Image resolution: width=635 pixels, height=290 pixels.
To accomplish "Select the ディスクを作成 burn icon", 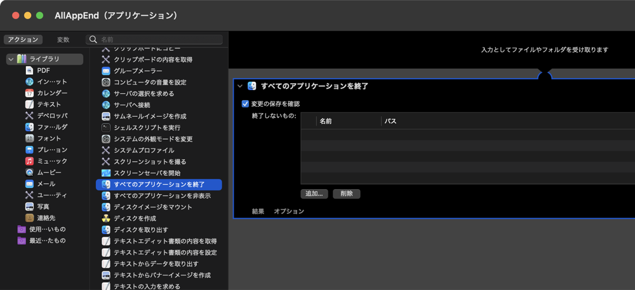I will 105,218.
